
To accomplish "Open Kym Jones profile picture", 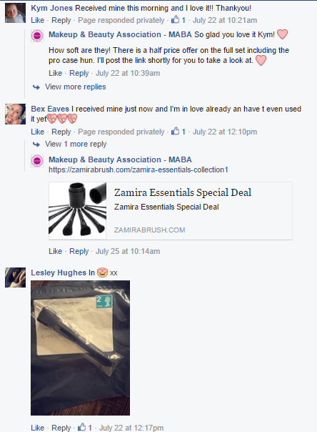I will (16, 13).
